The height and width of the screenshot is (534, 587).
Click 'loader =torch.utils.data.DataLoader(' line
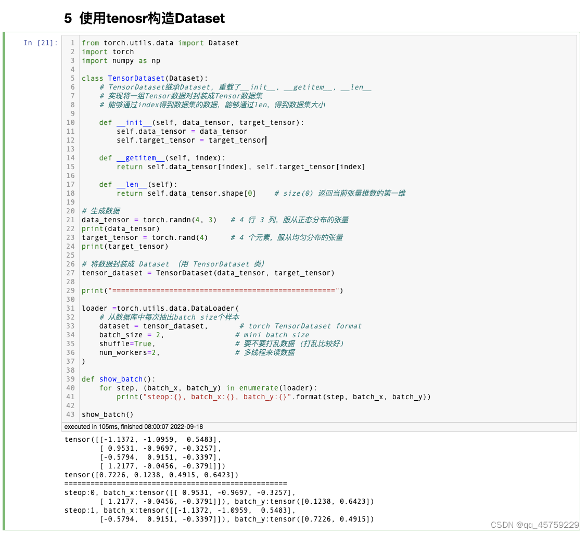tap(160, 309)
